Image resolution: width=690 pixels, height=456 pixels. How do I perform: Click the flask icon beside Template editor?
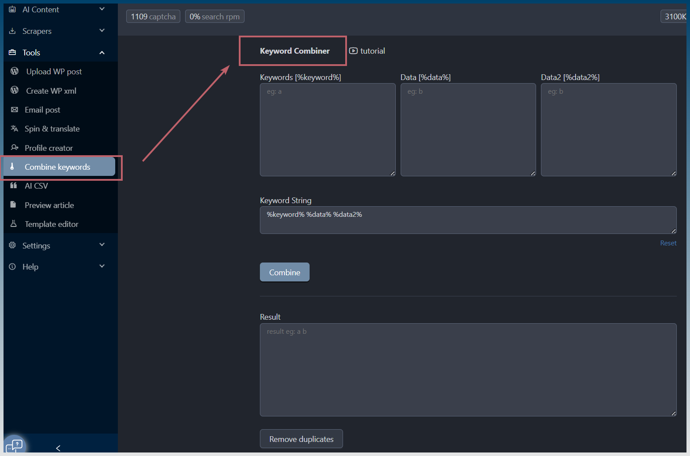click(x=14, y=223)
